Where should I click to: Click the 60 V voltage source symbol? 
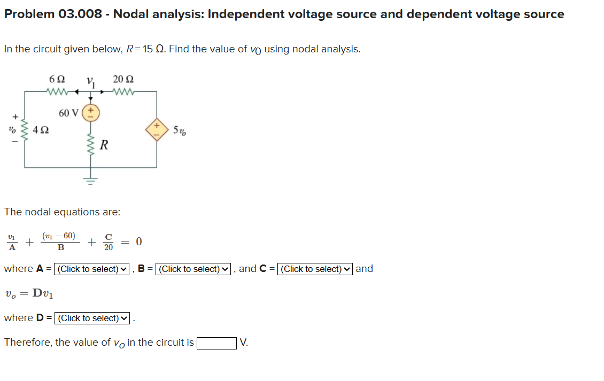91,112
